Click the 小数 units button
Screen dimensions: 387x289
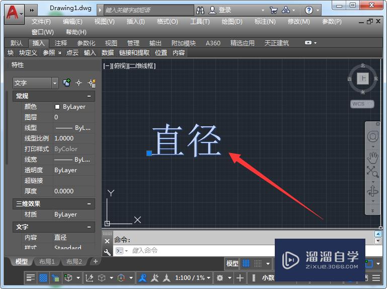click(x=268, y=278)
